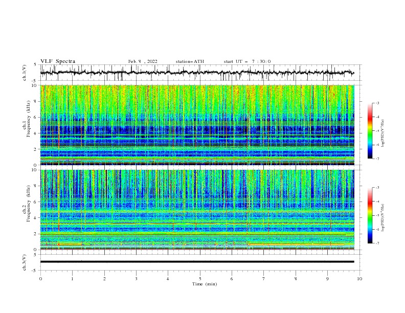Click the time axis tick label '3'
This screenshot has width=405, height=313.
pyautogui.click(x=136, y=279)
